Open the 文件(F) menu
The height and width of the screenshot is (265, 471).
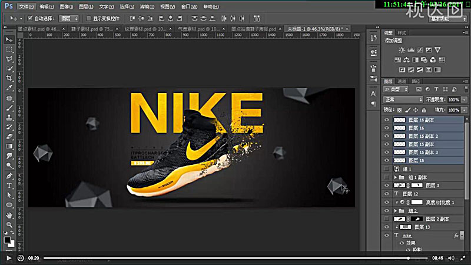coord(26,6)
